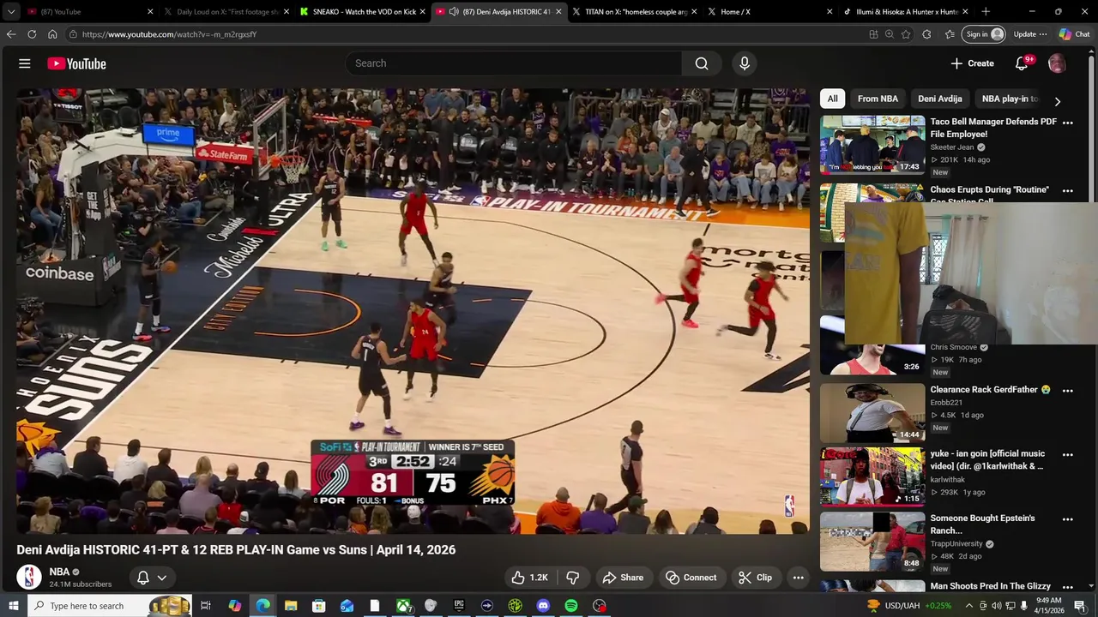The height and width of the screenshot is (617, 1098).
Task: Open browser zoom magnifier in address bar
Action: click(890, 34)
